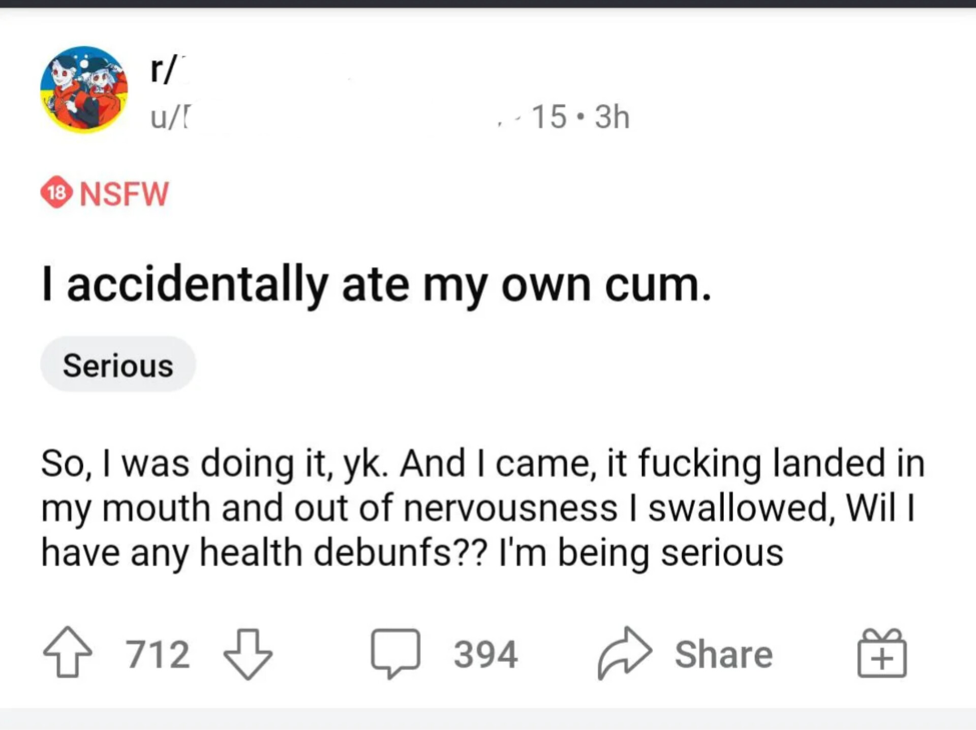Give an award with the gift icon
The width and height of the screenshot is (976, 730).
click(882, 653)
